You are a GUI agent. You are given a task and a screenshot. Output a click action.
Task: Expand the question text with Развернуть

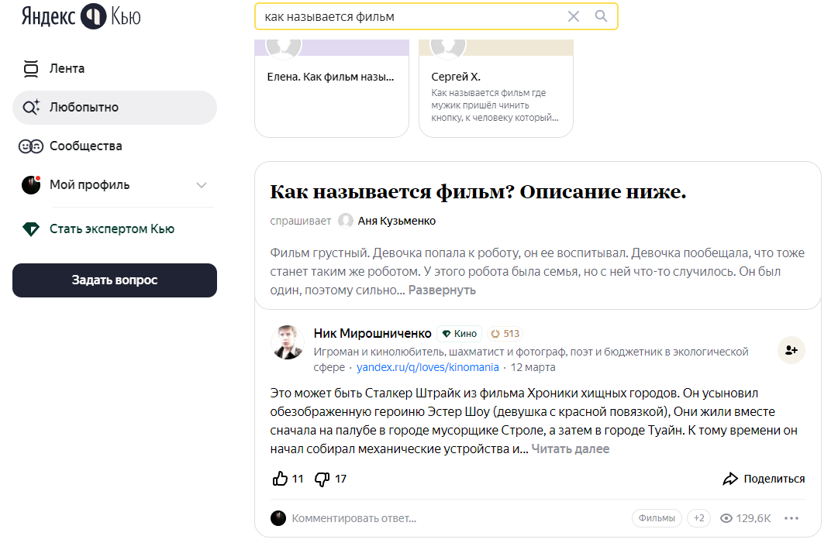pos(442,290)
